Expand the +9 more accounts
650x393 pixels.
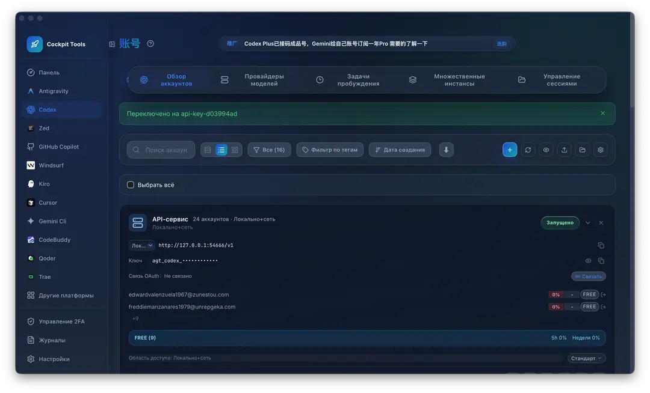[x=135, y=318]
